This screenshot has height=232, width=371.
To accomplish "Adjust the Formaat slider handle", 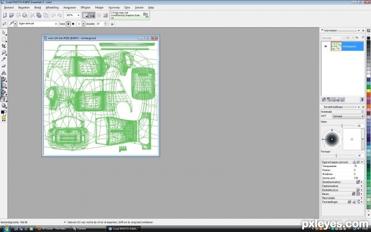I will point(336,155).
